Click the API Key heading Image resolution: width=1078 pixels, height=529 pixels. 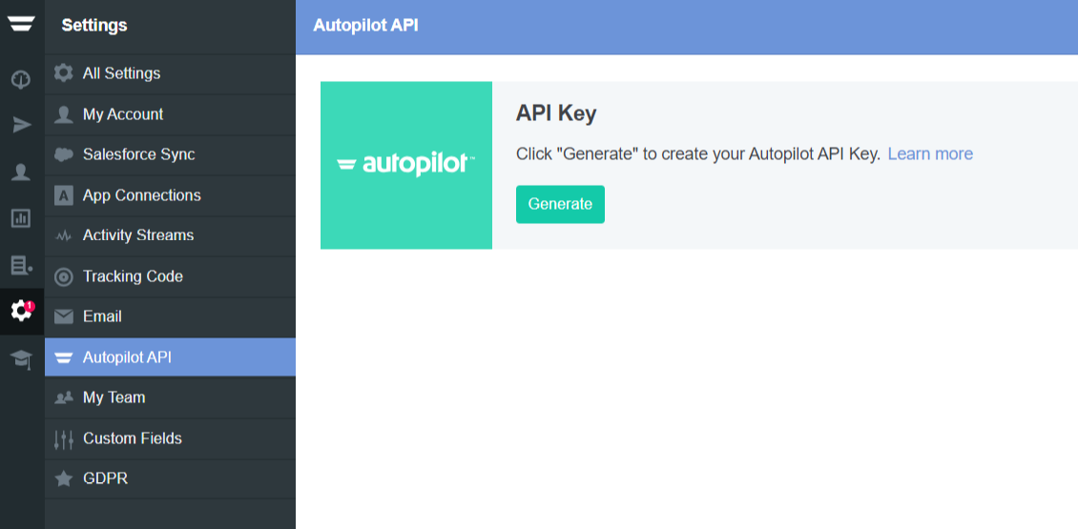pyautogui.click(x=556, y=114)
